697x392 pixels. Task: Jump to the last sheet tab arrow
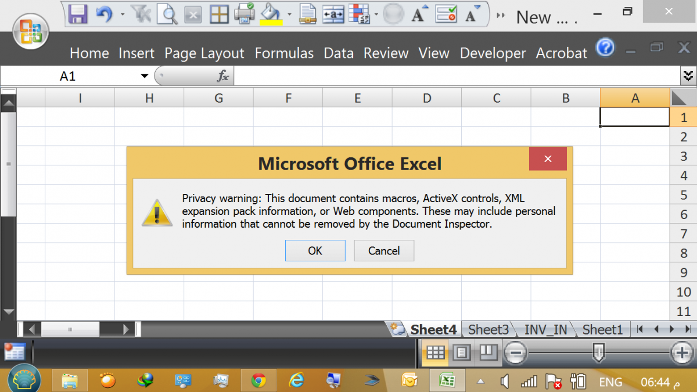(688, 329)
